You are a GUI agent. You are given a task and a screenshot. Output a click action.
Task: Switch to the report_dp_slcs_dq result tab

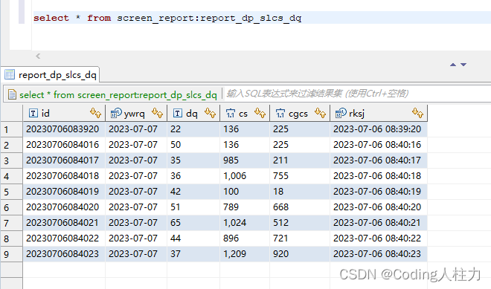point(51,75)
